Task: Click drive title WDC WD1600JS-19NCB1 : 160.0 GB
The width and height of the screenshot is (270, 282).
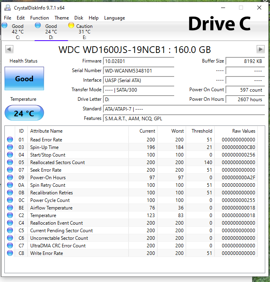Action: tap(135, 50)
